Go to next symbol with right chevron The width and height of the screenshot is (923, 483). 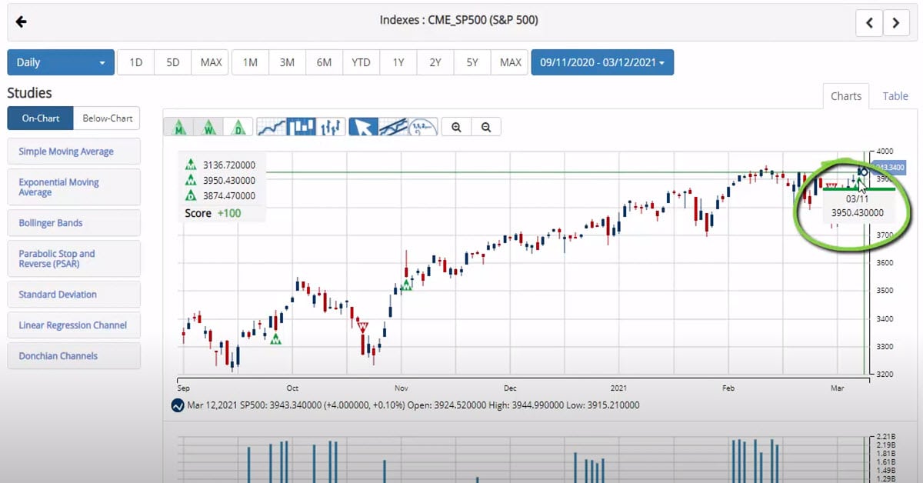(896, 23)
